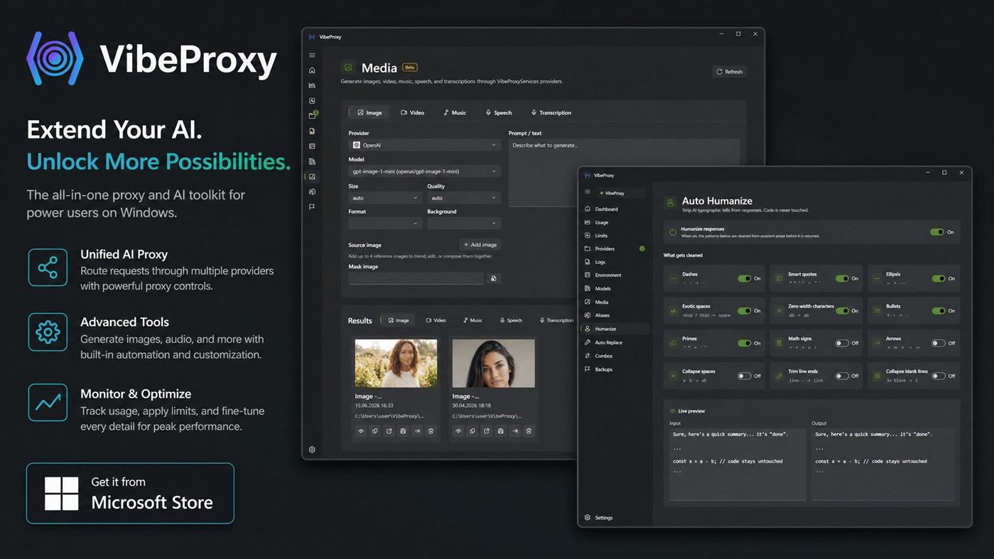The height and width of the screenshot is (559, 994).
Task: Open the Background dropdown
Action: pyautogui.click(x=463, y=223)
